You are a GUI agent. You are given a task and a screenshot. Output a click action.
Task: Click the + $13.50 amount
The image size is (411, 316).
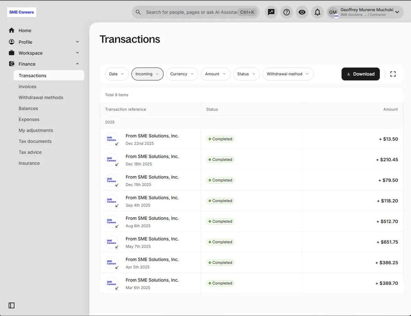(388, 139)
